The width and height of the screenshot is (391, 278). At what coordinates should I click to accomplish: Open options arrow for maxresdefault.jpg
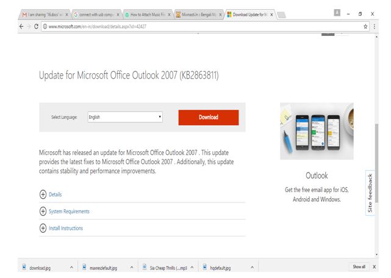coord(132,267)
